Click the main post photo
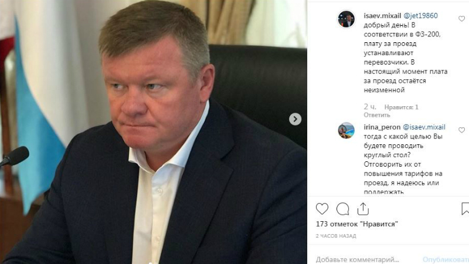The image size is (469, 264). point(154,132)
